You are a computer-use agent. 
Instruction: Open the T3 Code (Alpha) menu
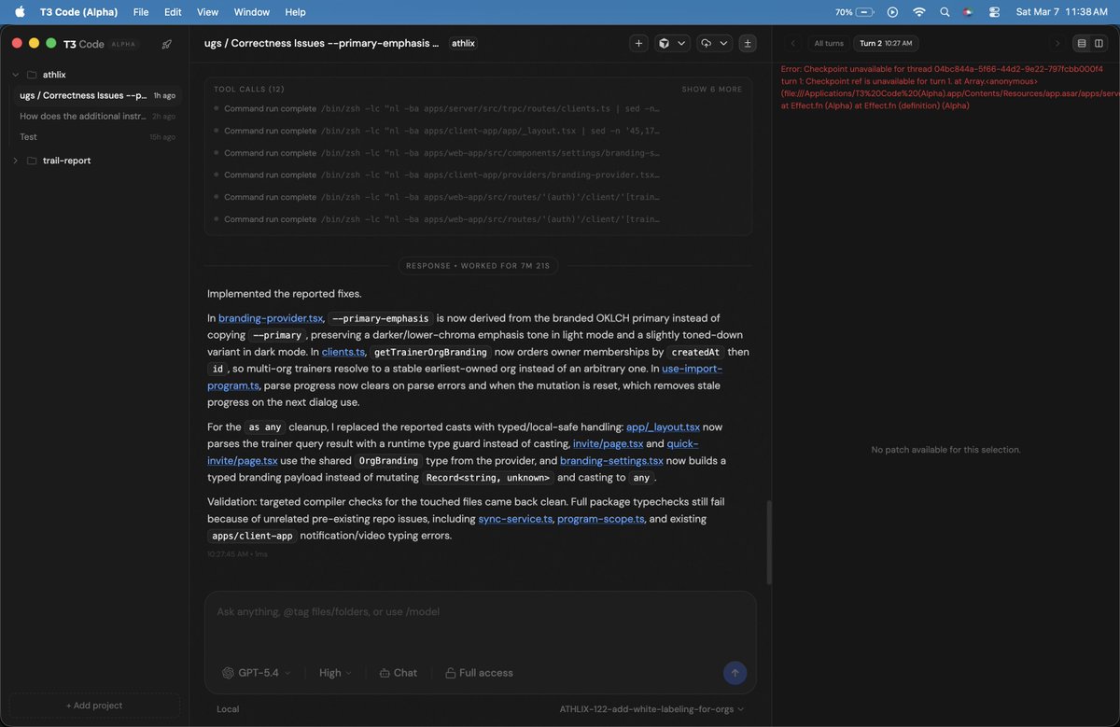pyautogui.click(x=78, y=12)
